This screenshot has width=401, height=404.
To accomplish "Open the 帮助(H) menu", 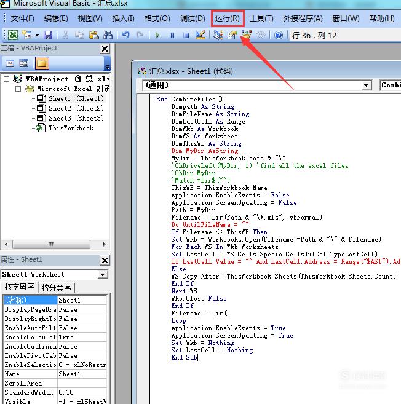I will [x=382, y=18].
